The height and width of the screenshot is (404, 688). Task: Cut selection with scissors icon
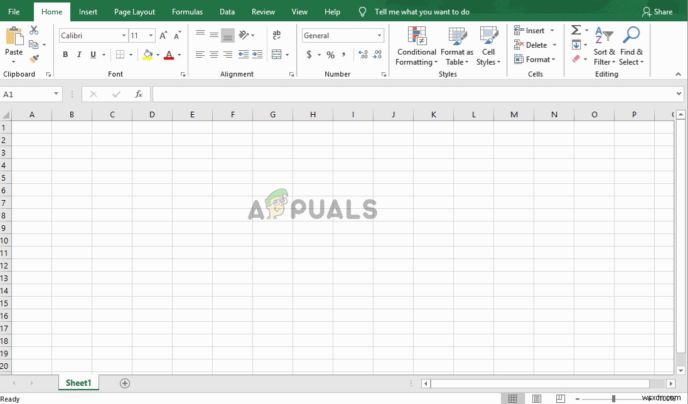tap(34, 30)
